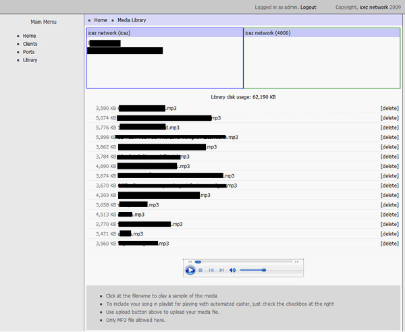Select the icez network (icez) panel header
Screen dimensions: 405x332
click(x=165, y=33)
